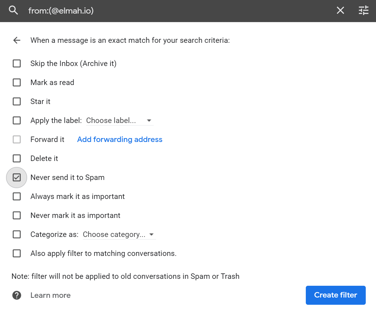Check the Delete it option
Image resolution: width=376 pixels, height=315 pixels.
(x=17, y=159)
